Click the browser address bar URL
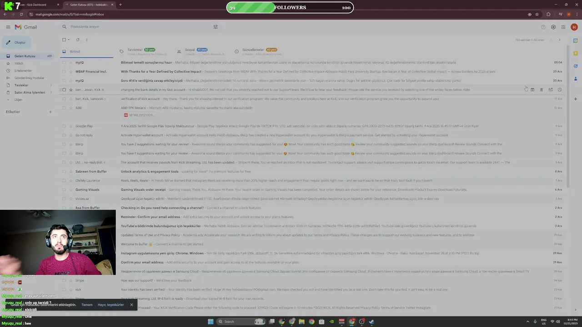 (x=70, y=15)
